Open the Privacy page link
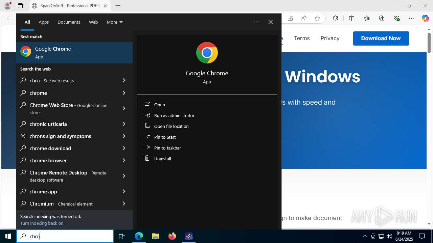 (x=330, y=38)
